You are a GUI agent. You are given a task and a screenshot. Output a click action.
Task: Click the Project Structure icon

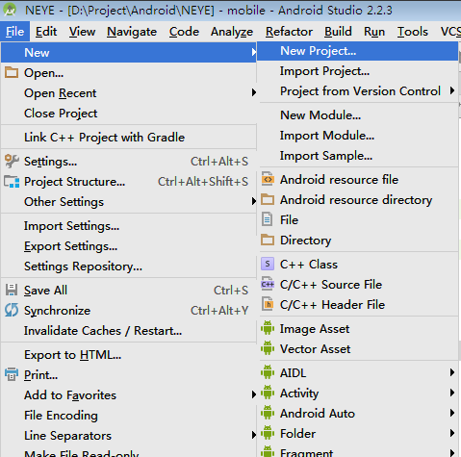click(12, 182)
